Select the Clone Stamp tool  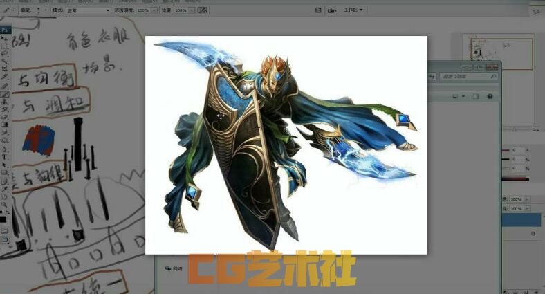click(5, 102)
